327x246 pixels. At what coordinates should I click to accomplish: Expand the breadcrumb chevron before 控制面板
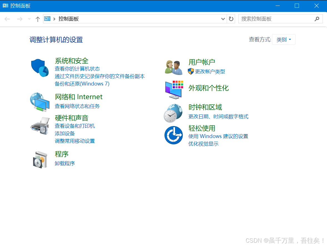(54, 19)
